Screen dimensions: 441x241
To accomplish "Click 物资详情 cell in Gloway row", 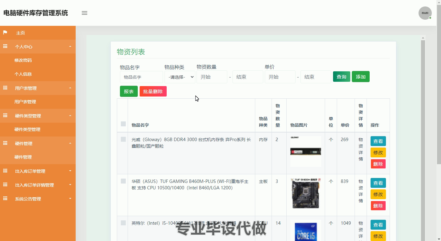I will tap(361, 149).
